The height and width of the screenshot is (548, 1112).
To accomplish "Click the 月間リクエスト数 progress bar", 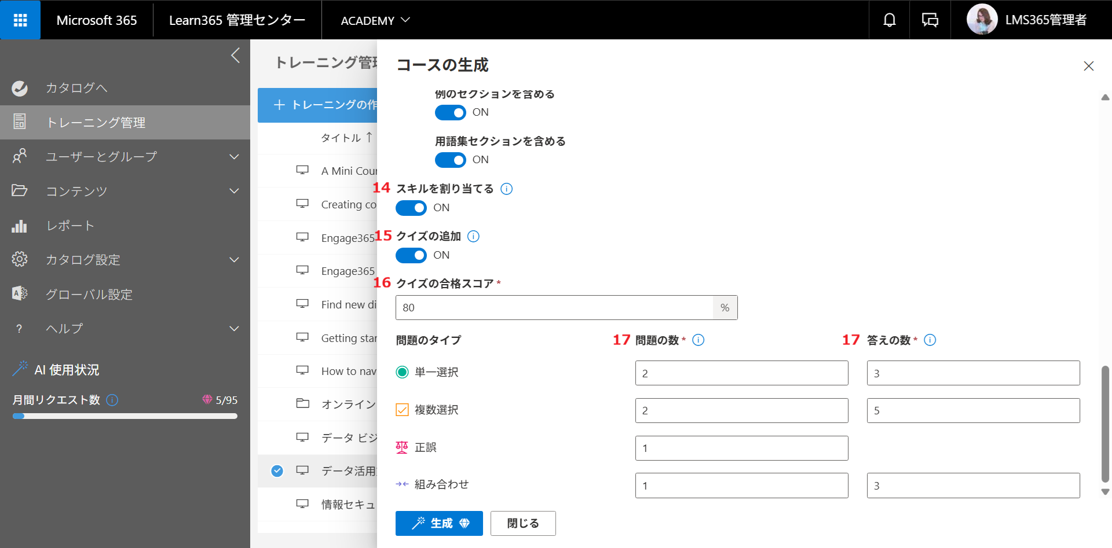I will point(125,416).
